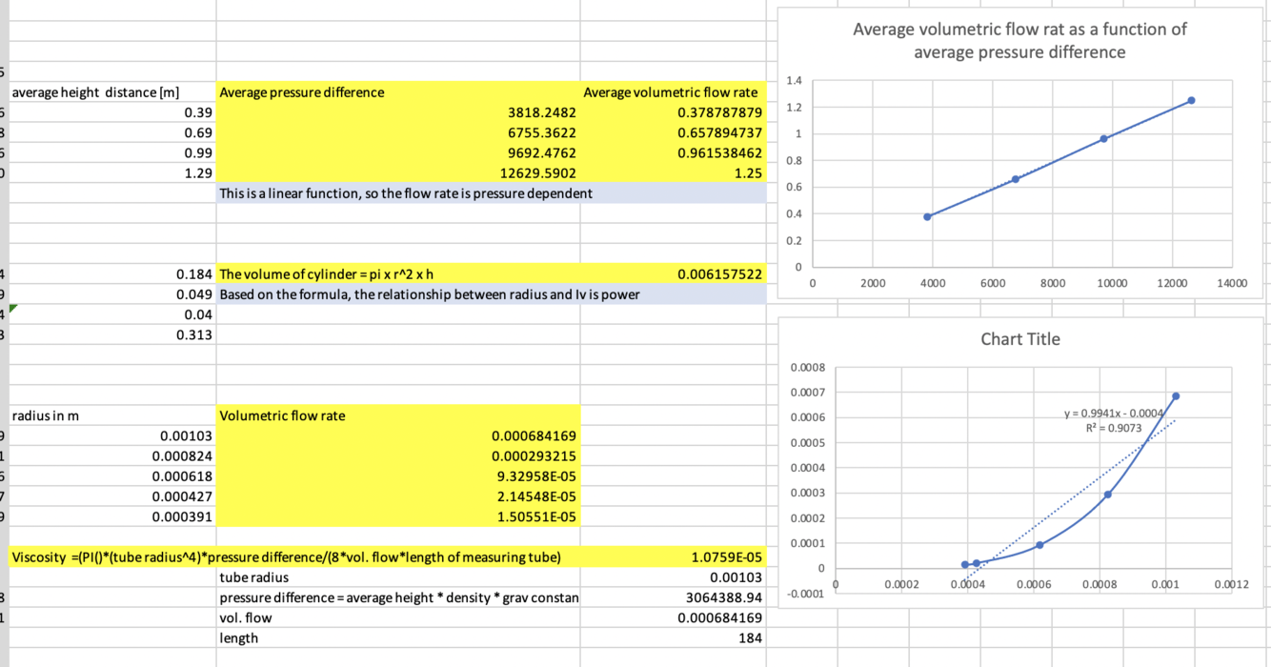Select 'Based on the formula' relationship note
Image resolution: width=1271 pixels, height=667 pixels.
pyautogui.click(x=398, y=294)
